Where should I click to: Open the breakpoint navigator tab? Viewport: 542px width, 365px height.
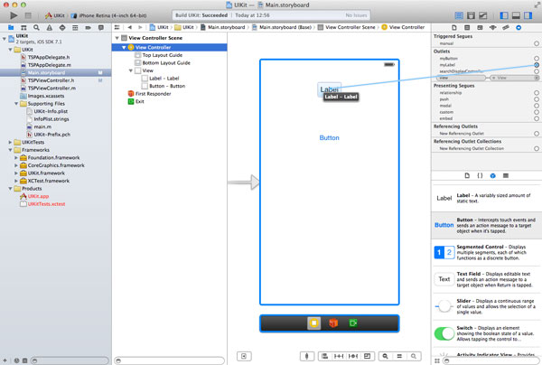point(89,28)
